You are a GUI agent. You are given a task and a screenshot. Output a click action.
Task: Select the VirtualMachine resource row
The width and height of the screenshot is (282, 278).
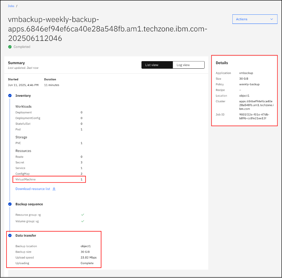coord(49,180)
